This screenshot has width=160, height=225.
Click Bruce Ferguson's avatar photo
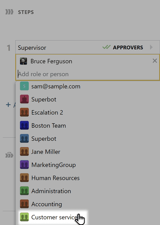click(24, 61)
